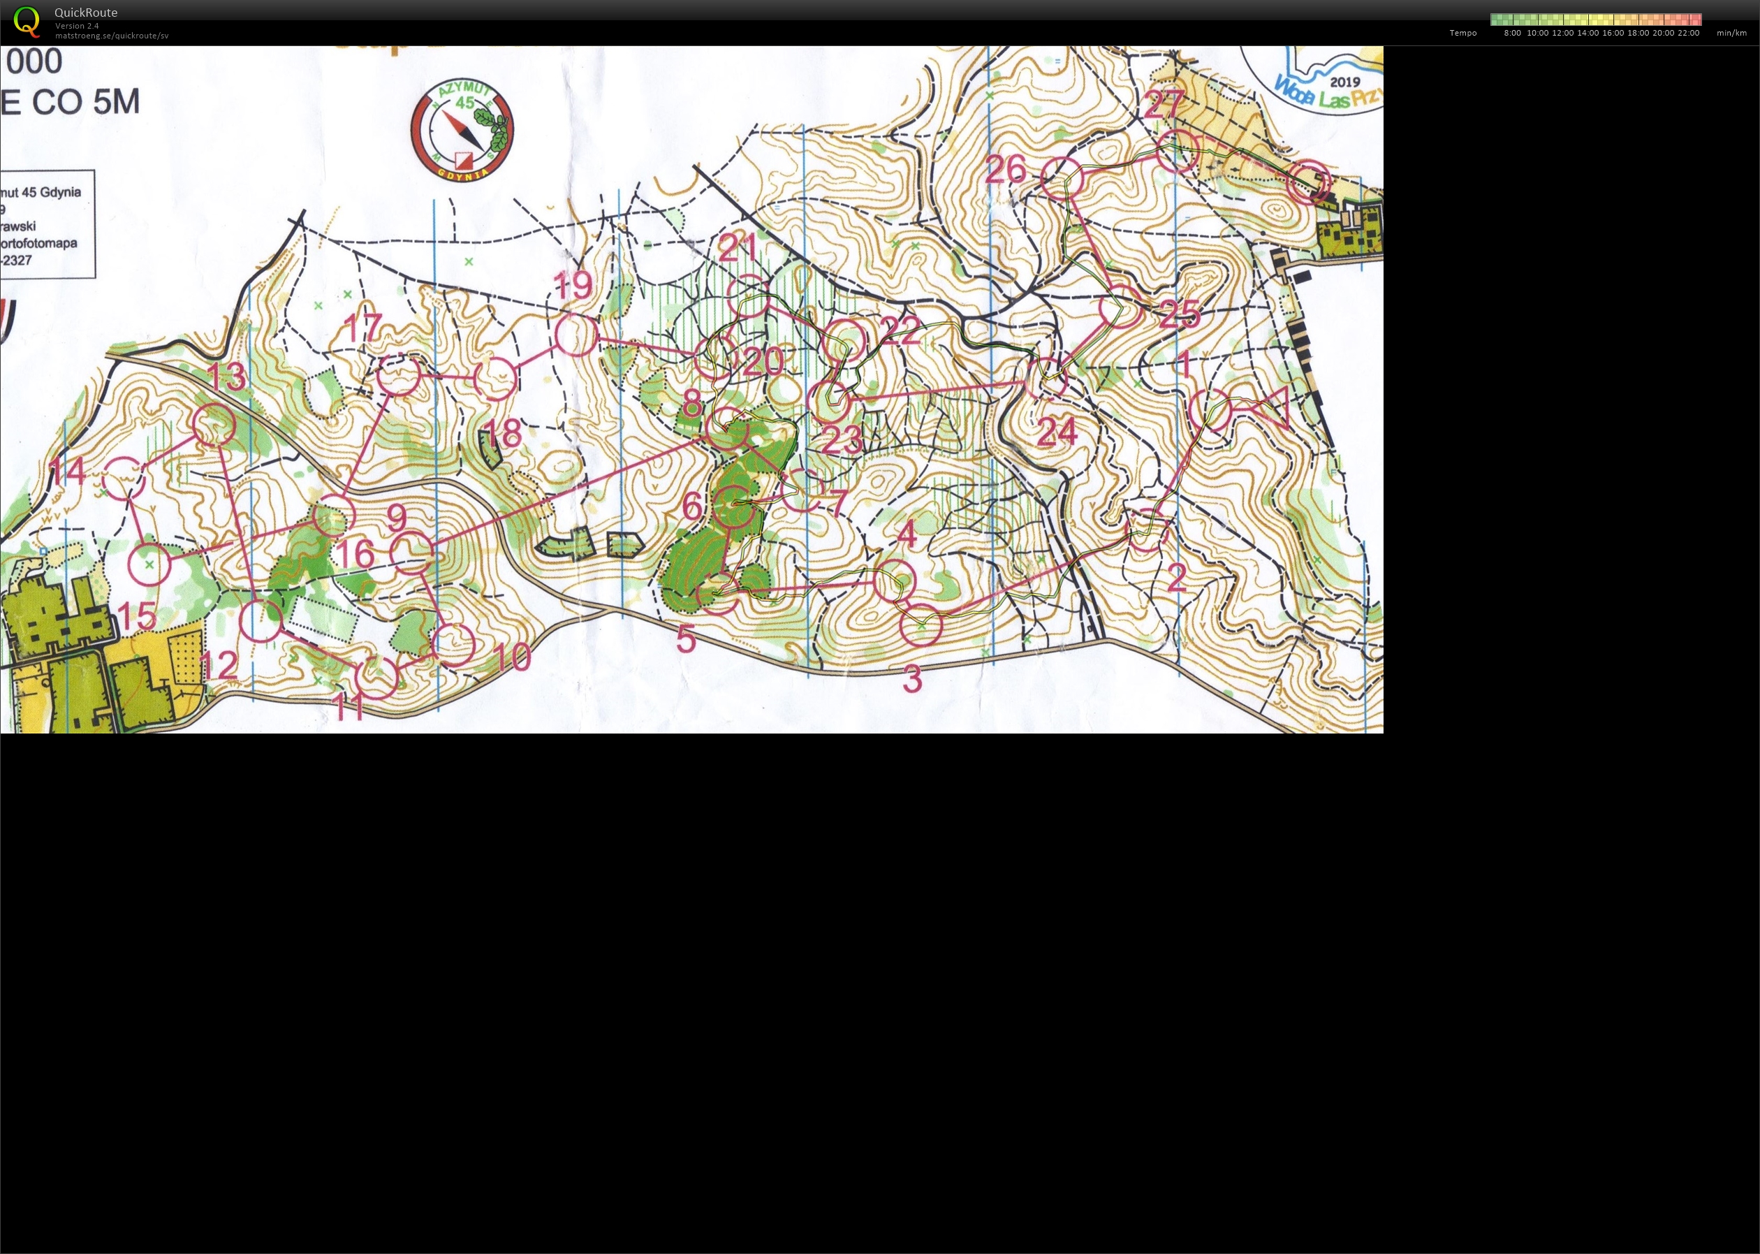The width and height of the screenshot is (1760, 1254).
Task: Click the 'E CO 5M' map heading
Action: [71, 102]
